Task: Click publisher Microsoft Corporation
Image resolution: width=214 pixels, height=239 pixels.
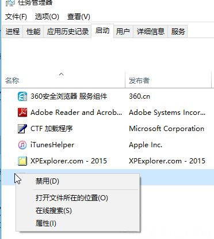Action: tap(167, 129)
